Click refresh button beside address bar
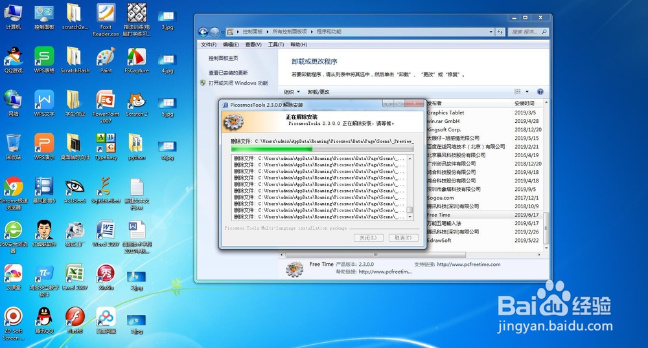Viewport: 648px width, 348px height. 500,32
